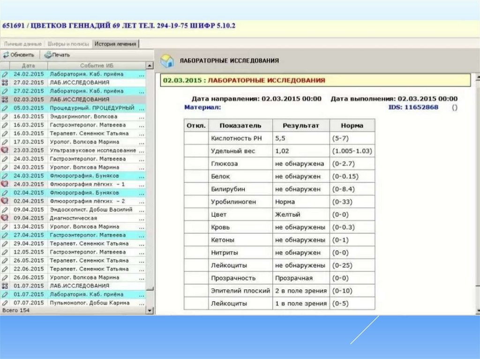Expand the ellipsis of the 22.06.2015 Терапевт row

tap(142, 270)
